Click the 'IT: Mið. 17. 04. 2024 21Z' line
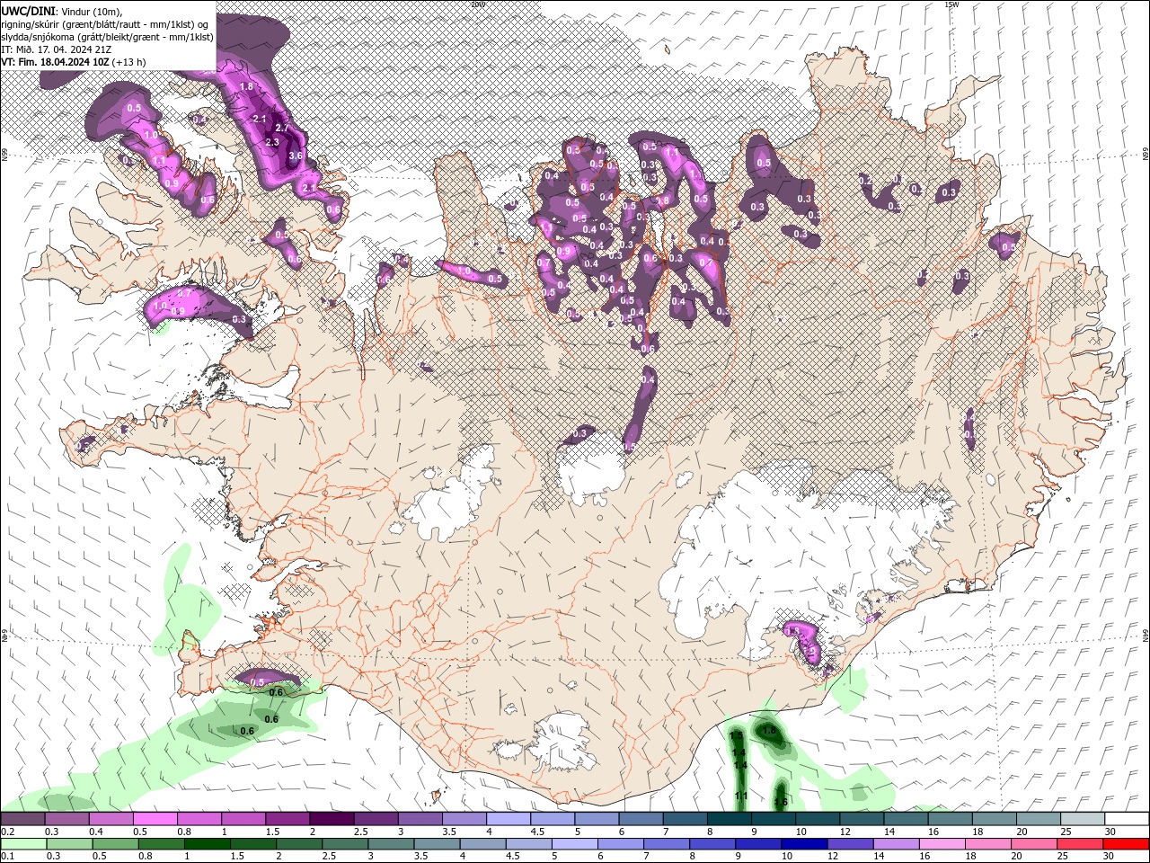Screen dimensions: 1150x863 (56, 49)
